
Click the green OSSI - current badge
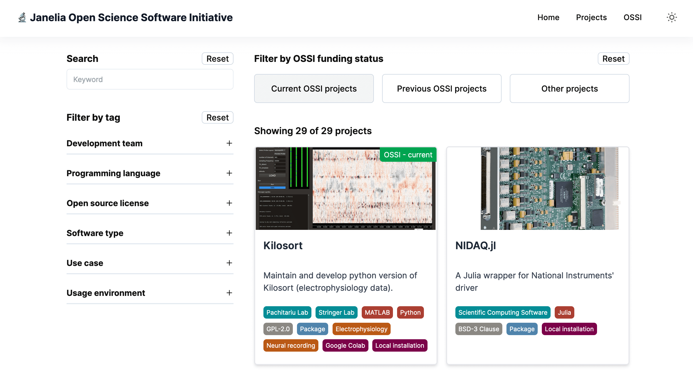click(408, 155)
